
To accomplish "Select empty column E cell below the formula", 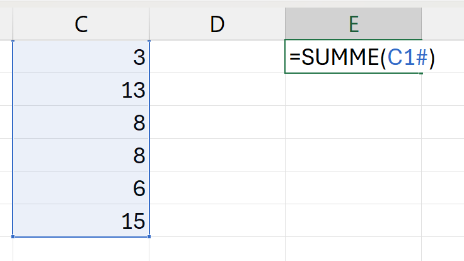I will pyautogui.click(x=353, y=90).
